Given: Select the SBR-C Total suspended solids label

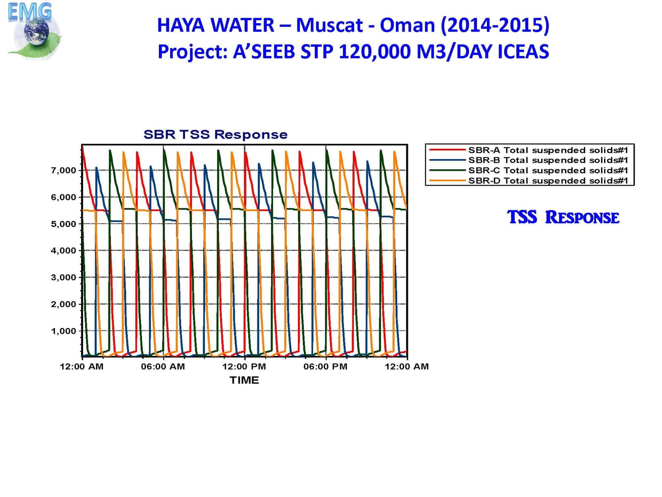Looking at the screenshot, I should pyautogui.click(x=548, y=170).
